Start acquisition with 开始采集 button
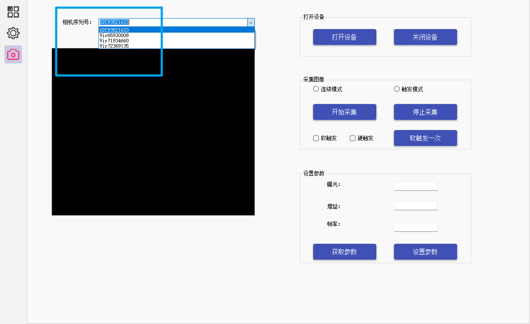This screenshot has height=324, width=530. coord(344,112)
